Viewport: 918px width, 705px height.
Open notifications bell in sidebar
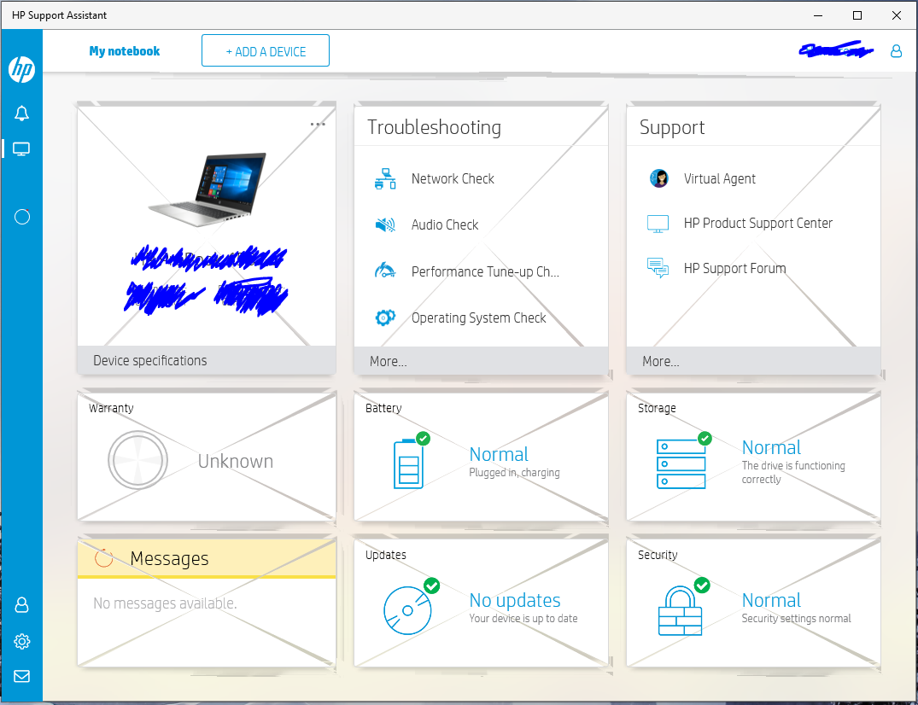[21, 113]
